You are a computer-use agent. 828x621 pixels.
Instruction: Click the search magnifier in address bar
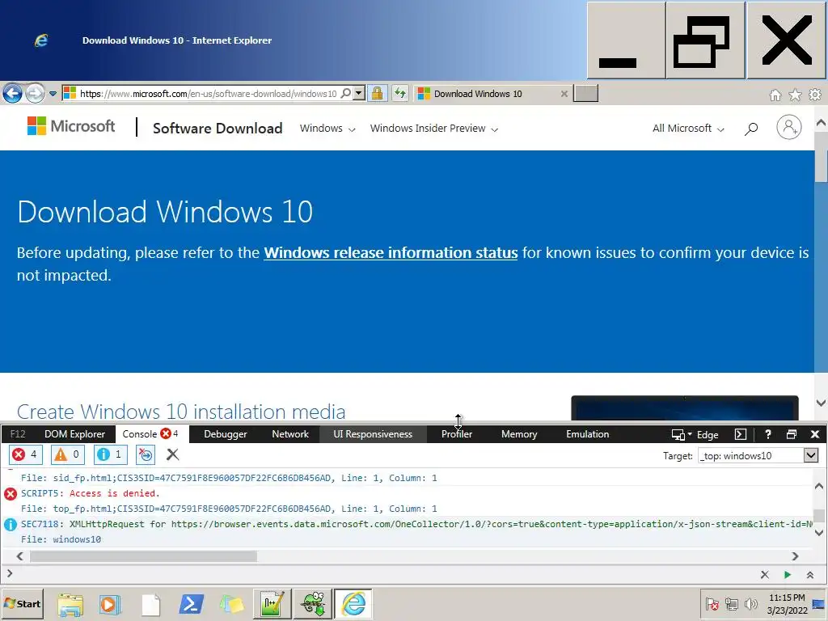pyautogui.click(x=346, y=94)
